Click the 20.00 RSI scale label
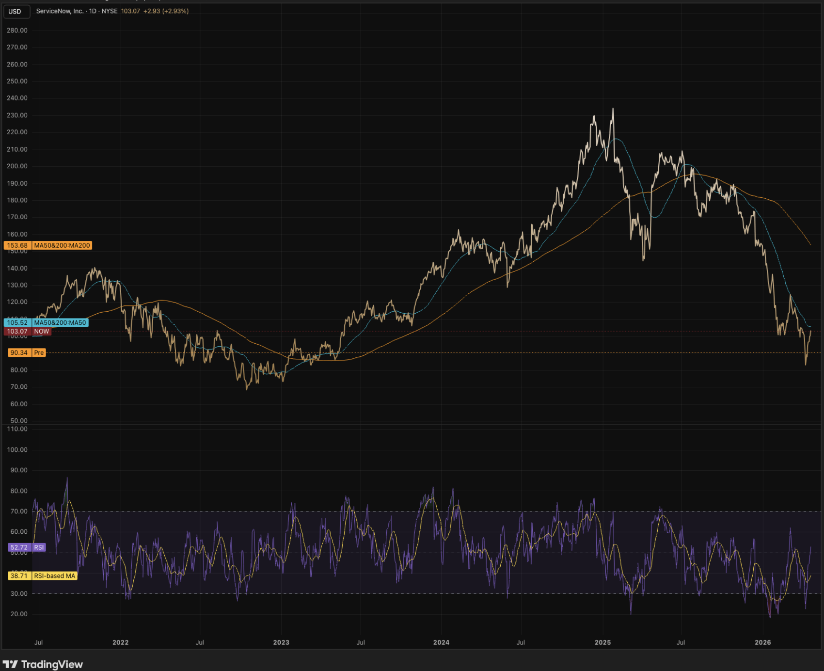824x671 pixels. [x=19, y=614]
